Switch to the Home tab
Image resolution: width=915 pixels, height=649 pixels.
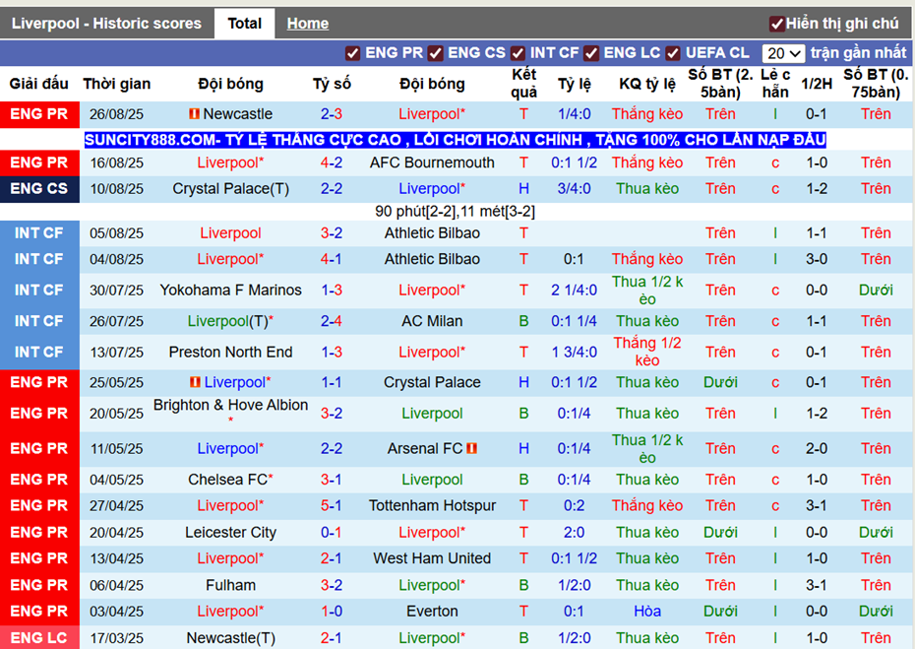click(x=308, y=24)
